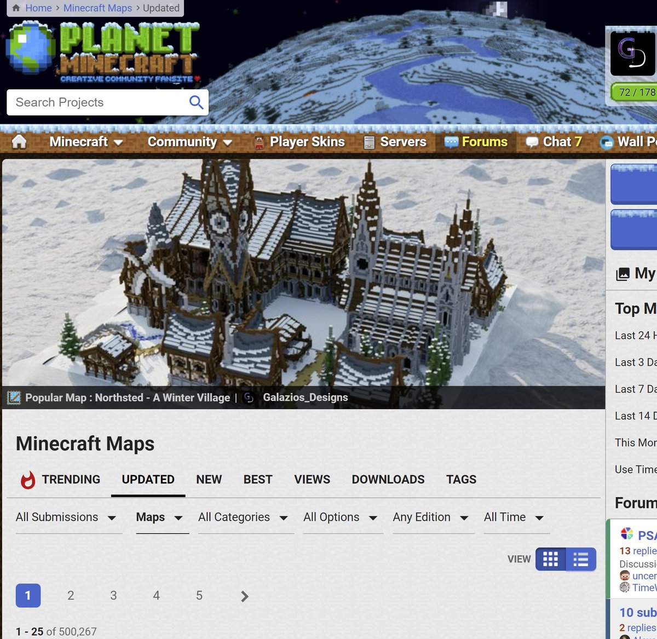Click the My images icon in sidebar
This screenshot has width=657, height=639.
[x=623, y=274]
